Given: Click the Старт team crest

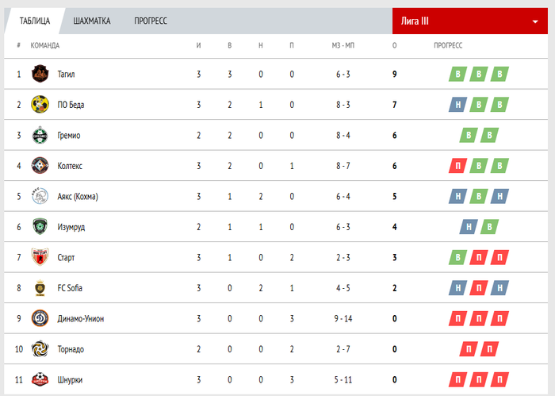Looking at the screenshot, I should [40, 257].
